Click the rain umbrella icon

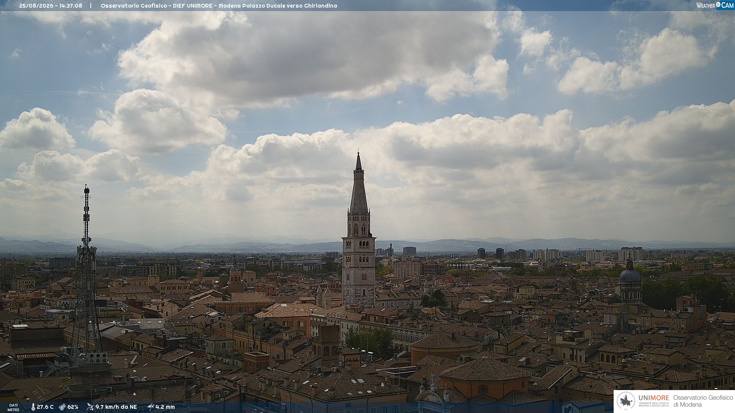click(150, 407)
